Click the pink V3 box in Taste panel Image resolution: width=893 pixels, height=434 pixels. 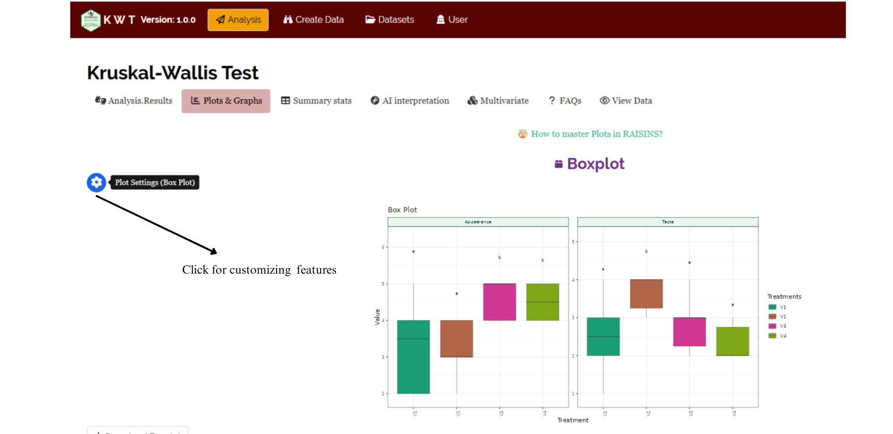tap(690, 332)
